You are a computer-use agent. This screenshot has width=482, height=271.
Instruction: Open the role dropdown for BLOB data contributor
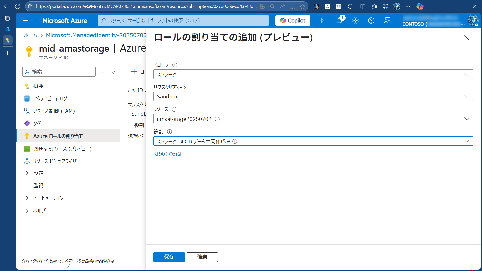[313, 141]
